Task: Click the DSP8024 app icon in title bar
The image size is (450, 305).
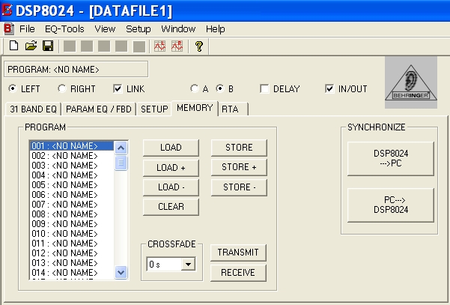Action: point(7,10)
